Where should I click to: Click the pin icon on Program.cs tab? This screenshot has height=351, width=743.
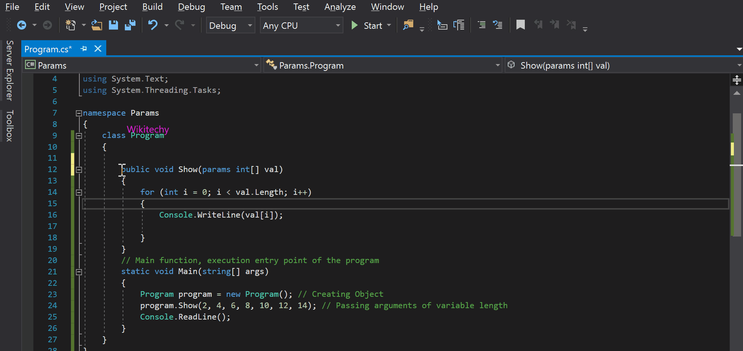point(83,49)
